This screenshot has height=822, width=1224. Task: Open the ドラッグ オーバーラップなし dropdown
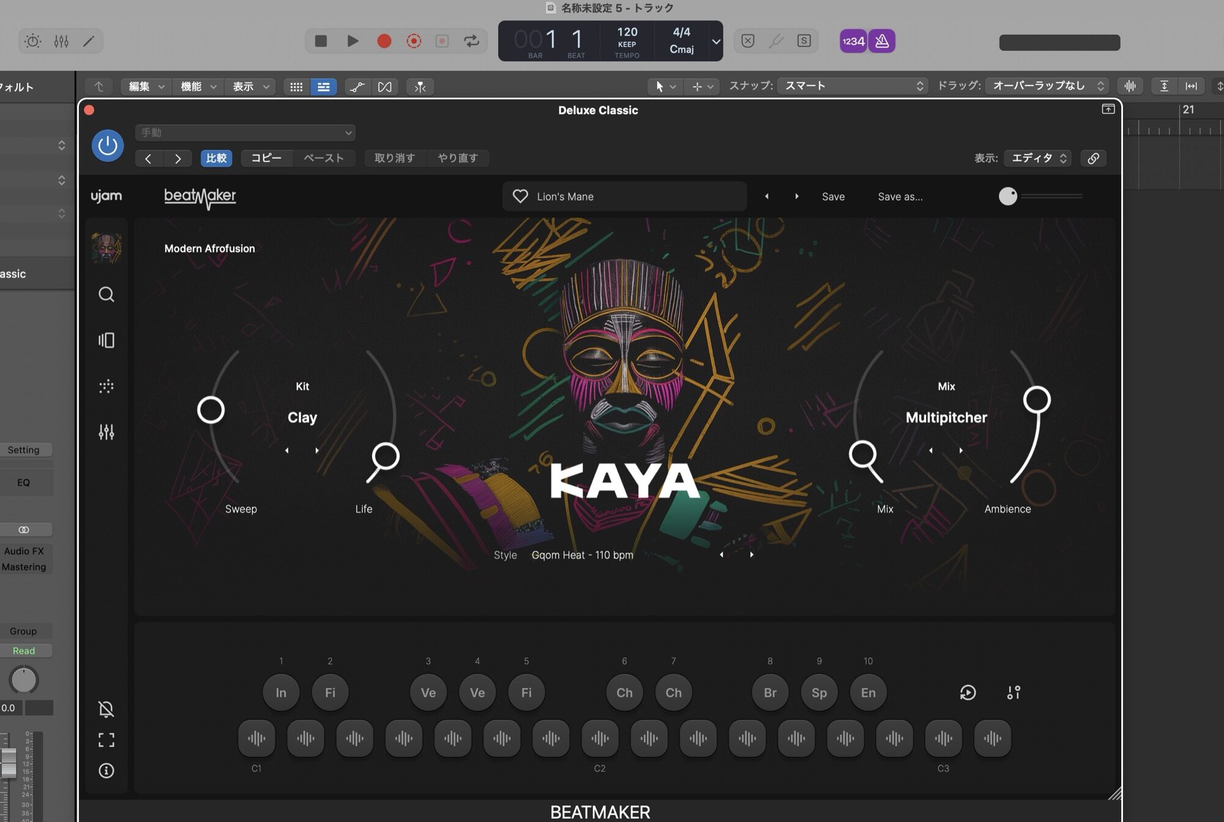click(1047, 86)
